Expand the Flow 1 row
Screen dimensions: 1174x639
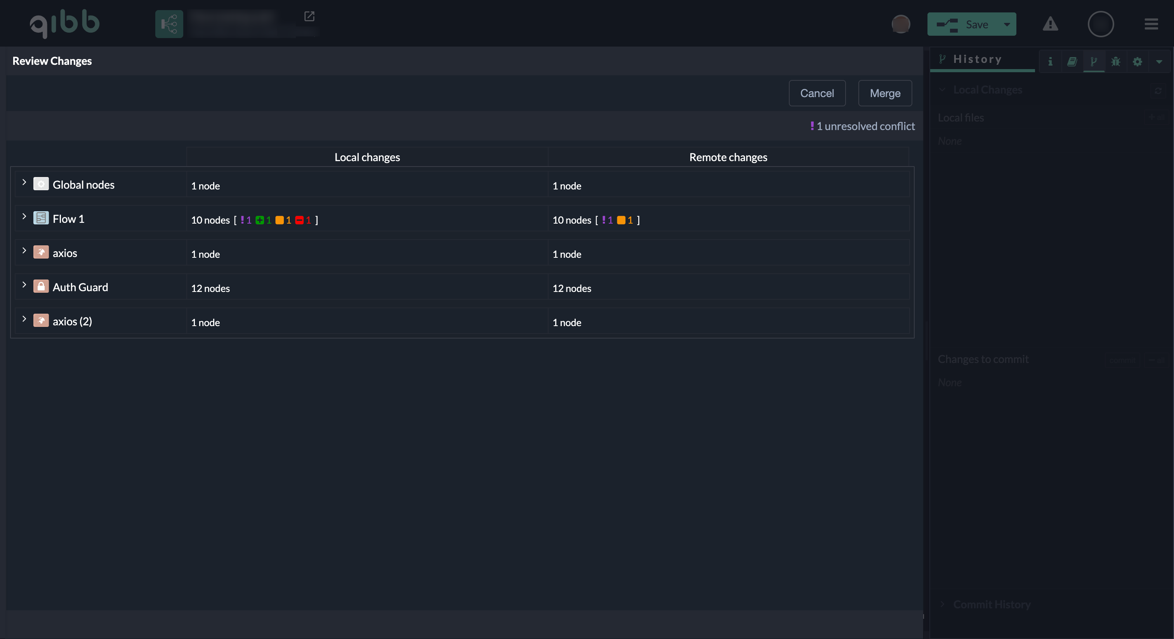point(24,217)
